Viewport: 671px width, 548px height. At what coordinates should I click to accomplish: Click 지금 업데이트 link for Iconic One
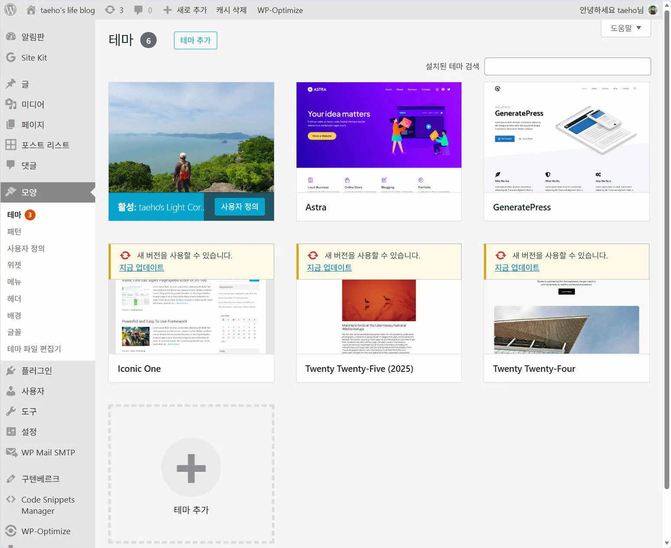point(142,268)
